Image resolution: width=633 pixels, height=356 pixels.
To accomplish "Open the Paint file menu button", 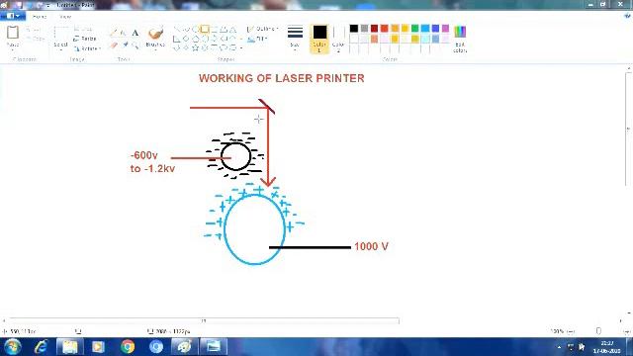I will click(x=13, y=16).
